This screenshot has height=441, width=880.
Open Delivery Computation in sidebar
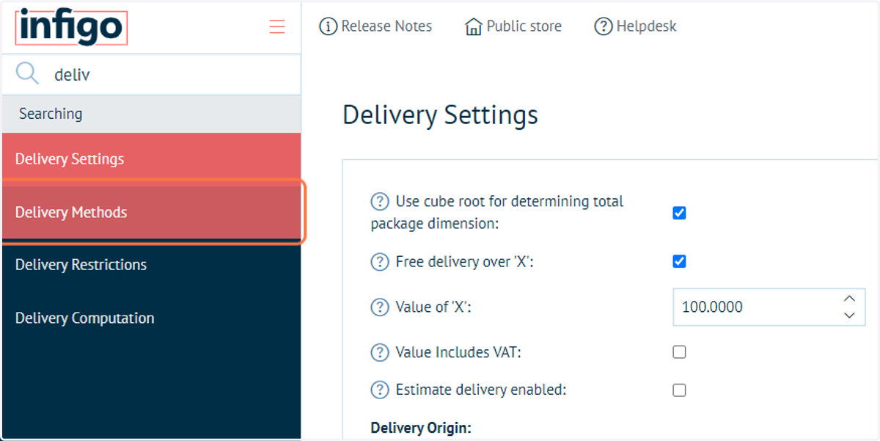click(x=151, y=318)
